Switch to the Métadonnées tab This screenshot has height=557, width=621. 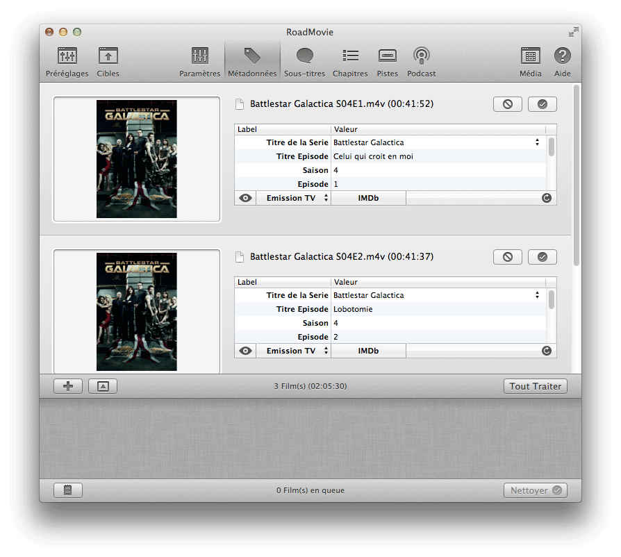pos(252,61)
